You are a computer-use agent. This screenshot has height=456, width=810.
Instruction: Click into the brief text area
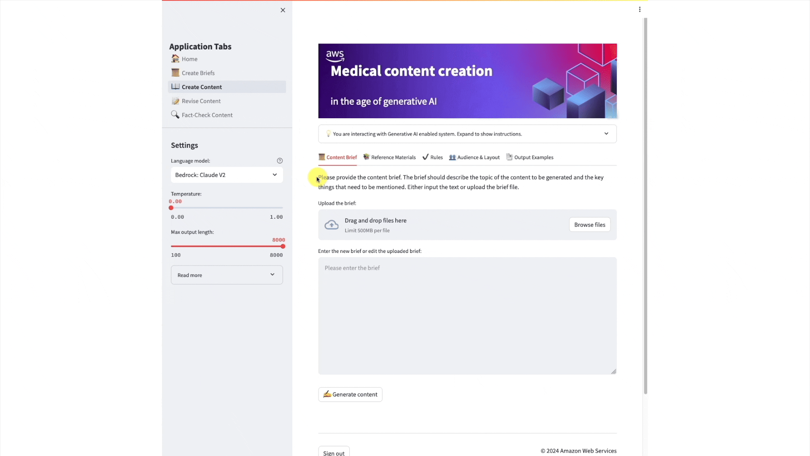coord(467,316)
